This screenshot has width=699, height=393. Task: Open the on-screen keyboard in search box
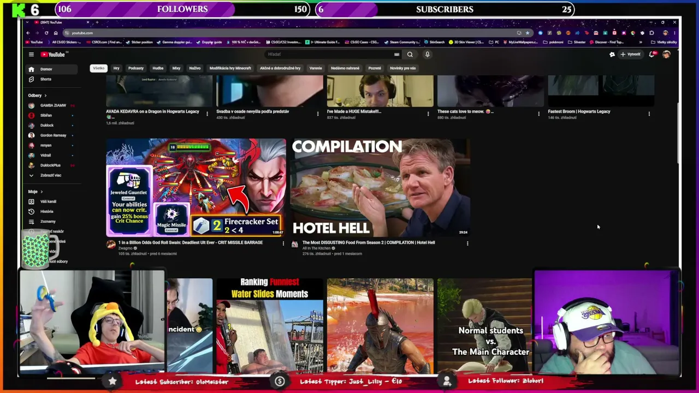coord(396,55)
